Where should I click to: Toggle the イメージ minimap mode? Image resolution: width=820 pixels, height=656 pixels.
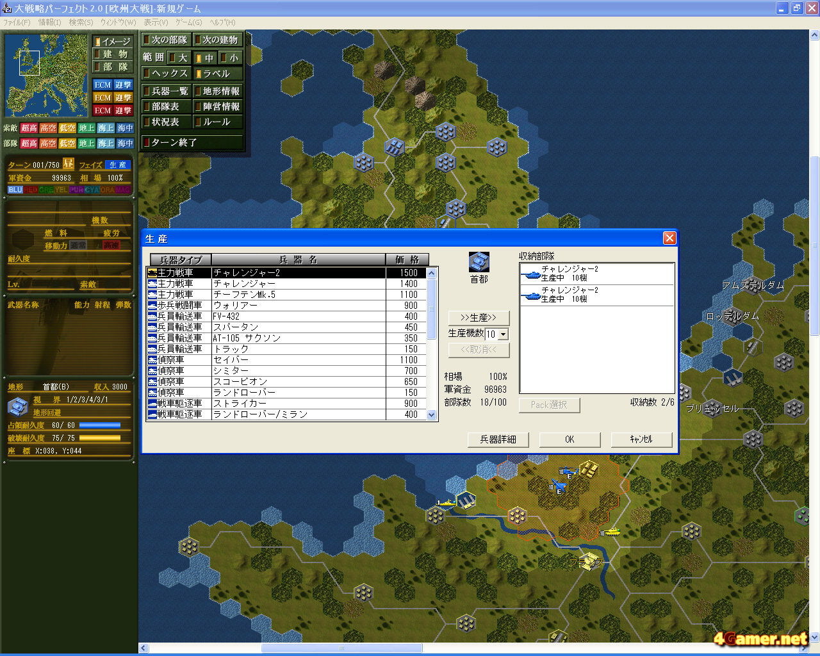(x=112, y=42)
